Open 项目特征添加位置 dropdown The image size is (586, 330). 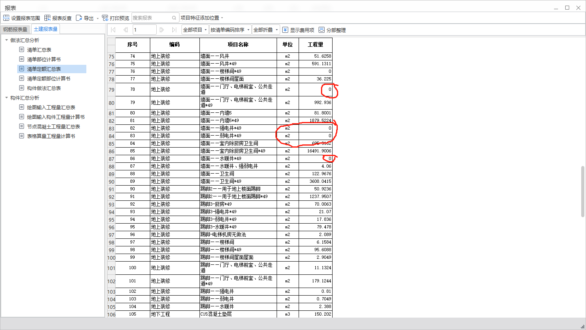pyautogui.click(x=202, y=18)
